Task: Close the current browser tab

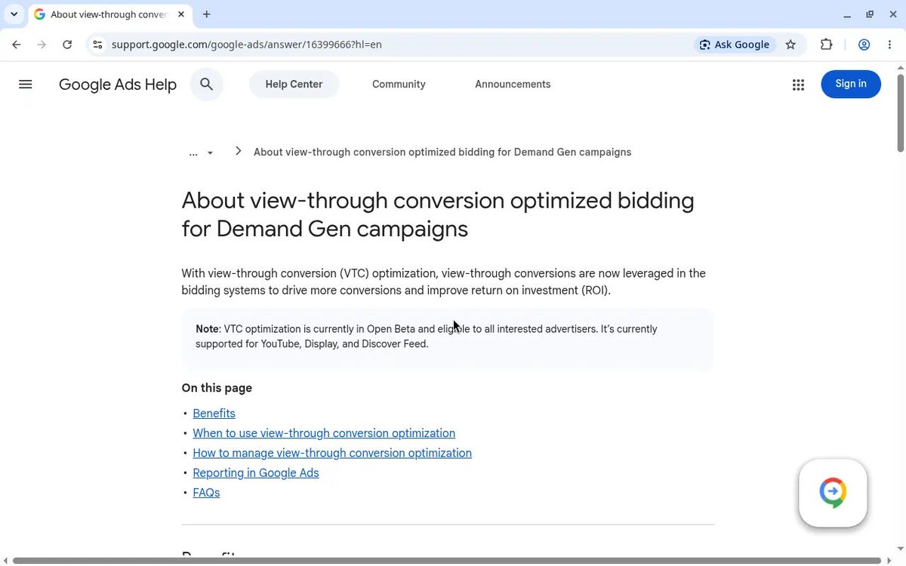Action: [183, 14]
